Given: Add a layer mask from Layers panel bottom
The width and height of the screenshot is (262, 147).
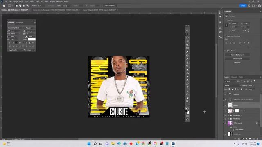Looking at the screenshot, I should (x=243, y=139).
